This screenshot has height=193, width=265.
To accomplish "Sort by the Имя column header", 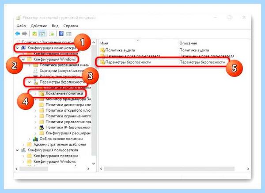I will click(x=104, y=43).
